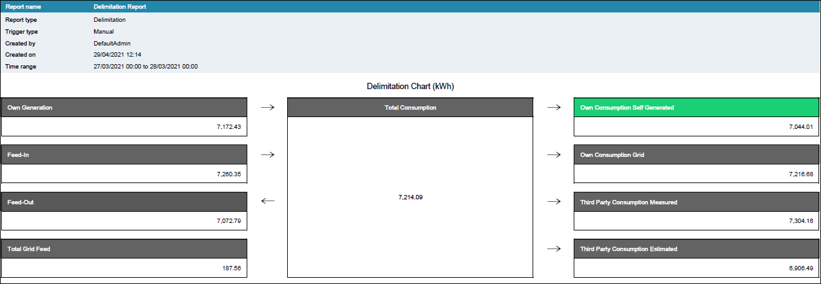This screenshot has width=821, height=284.
Task: Click the Total Consumption value 7,214.09
Action: pyautogui.click(x=410, y=197)
